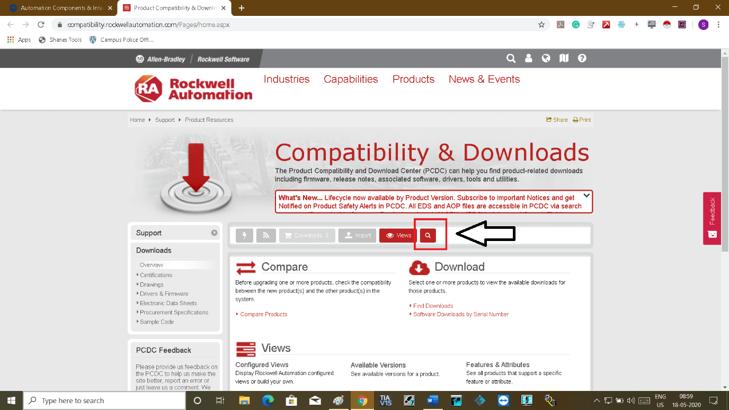Click the Allen-Bradley brand link
Screen dimensions: 729x410
[161, 59]
